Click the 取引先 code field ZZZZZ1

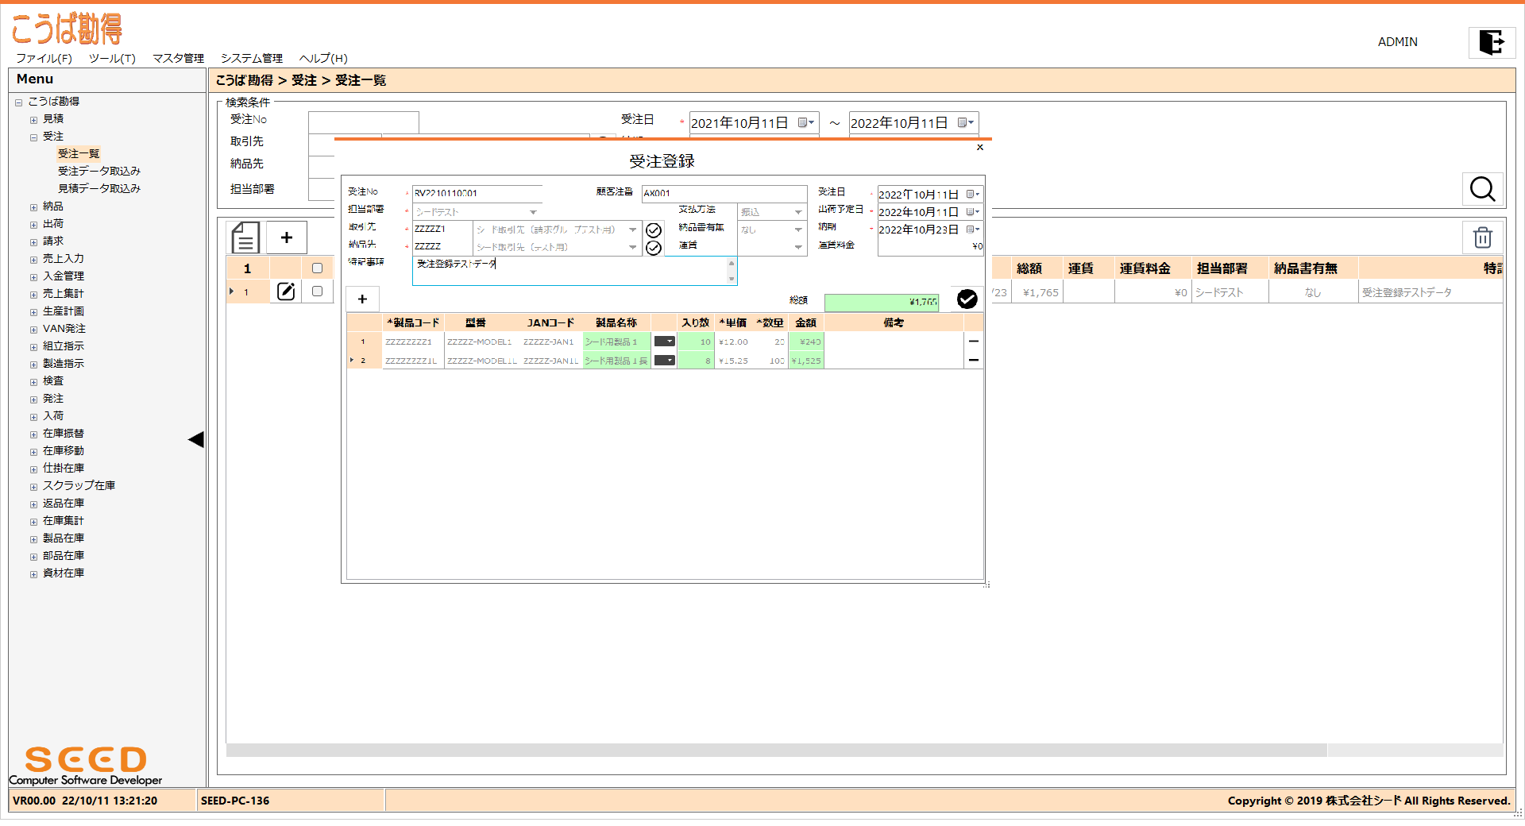tap(442, 229)
